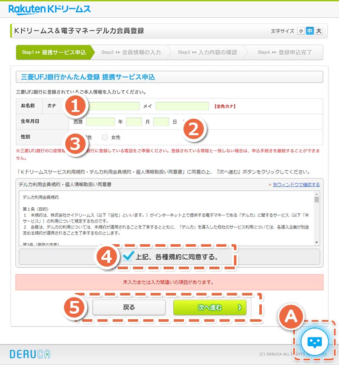
Task: Select Step4 登録申込完了 step tab
Action: coord(285,53)
